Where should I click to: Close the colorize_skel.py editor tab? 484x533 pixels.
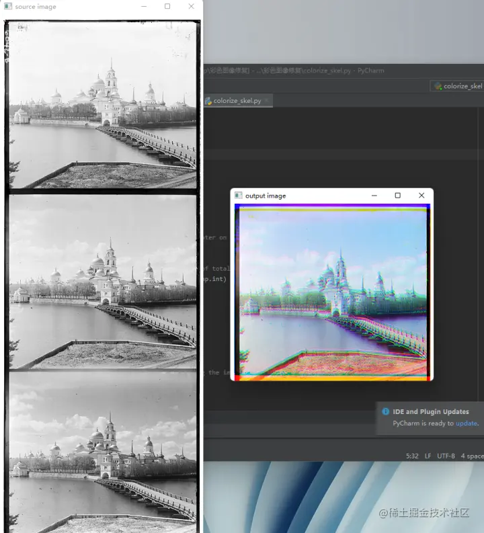(x=267, y=100)
